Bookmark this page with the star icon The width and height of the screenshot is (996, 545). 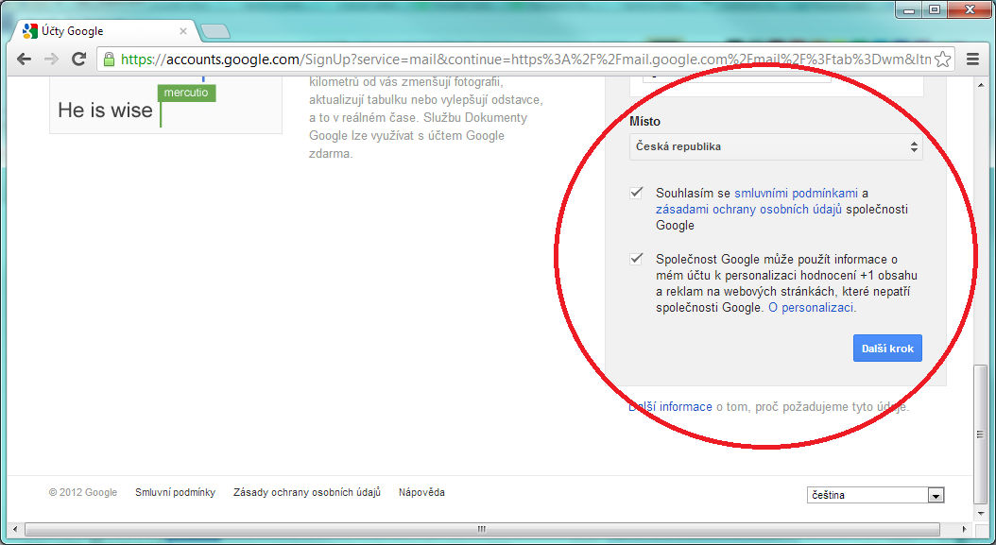click(x=943, y=60)
